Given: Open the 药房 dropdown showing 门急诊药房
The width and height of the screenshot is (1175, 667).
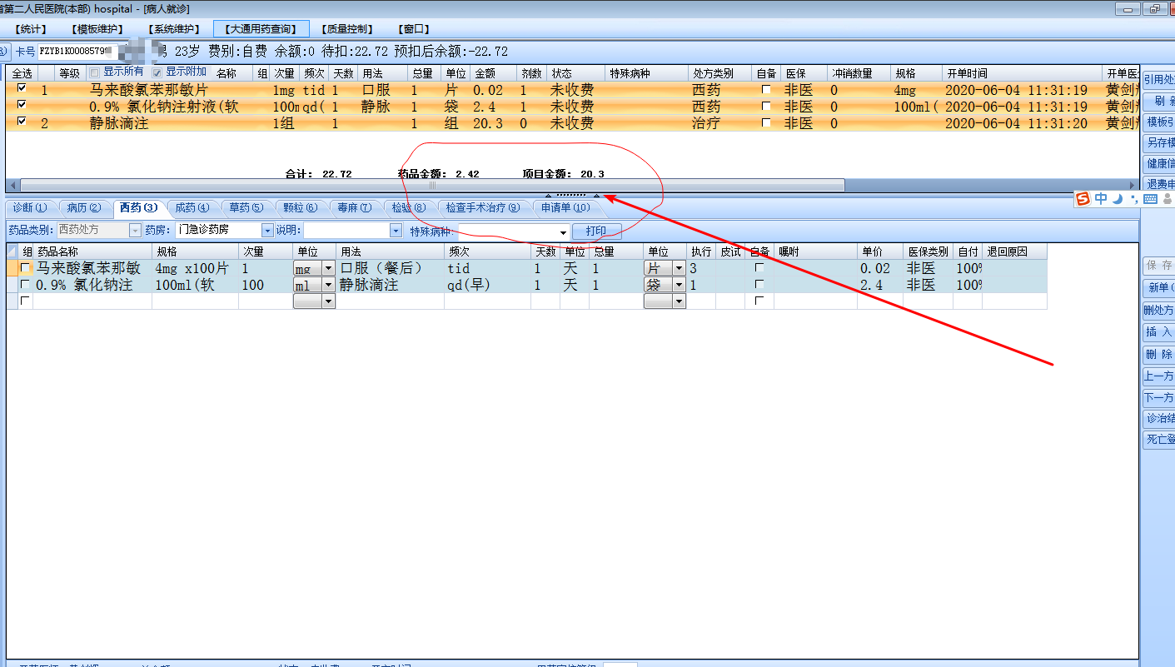Looking at the screenshot, I should tap(267, 230).
